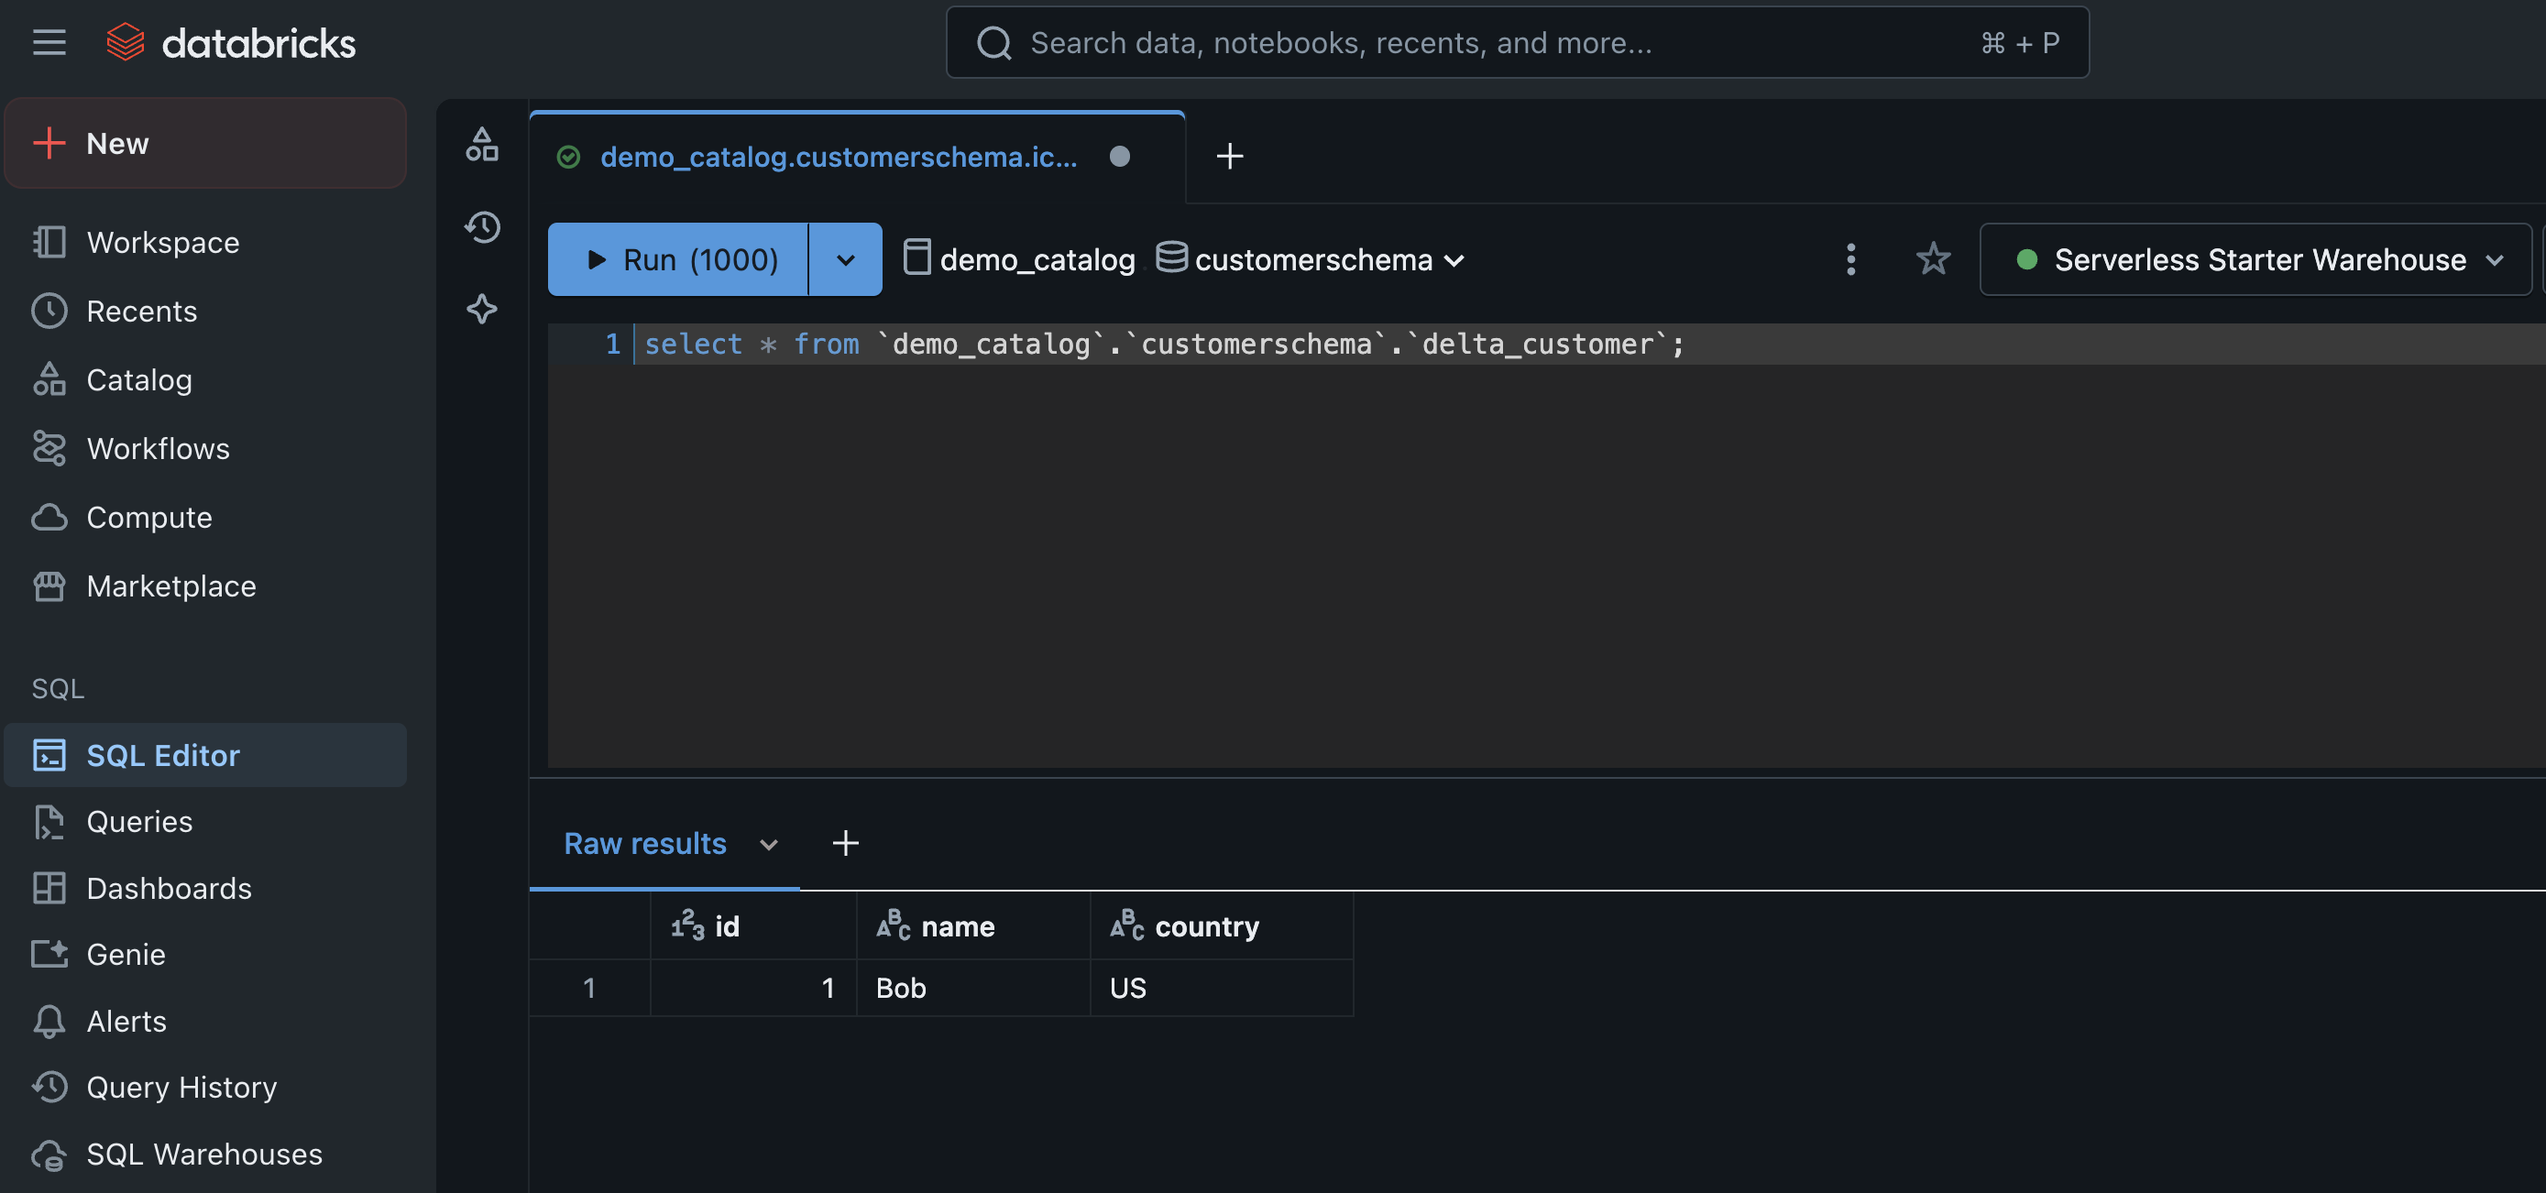The width and height of the screenshot is (2546, 1193).
Task: Expand the Run button dropdown arrow
Action: [845, 260]
